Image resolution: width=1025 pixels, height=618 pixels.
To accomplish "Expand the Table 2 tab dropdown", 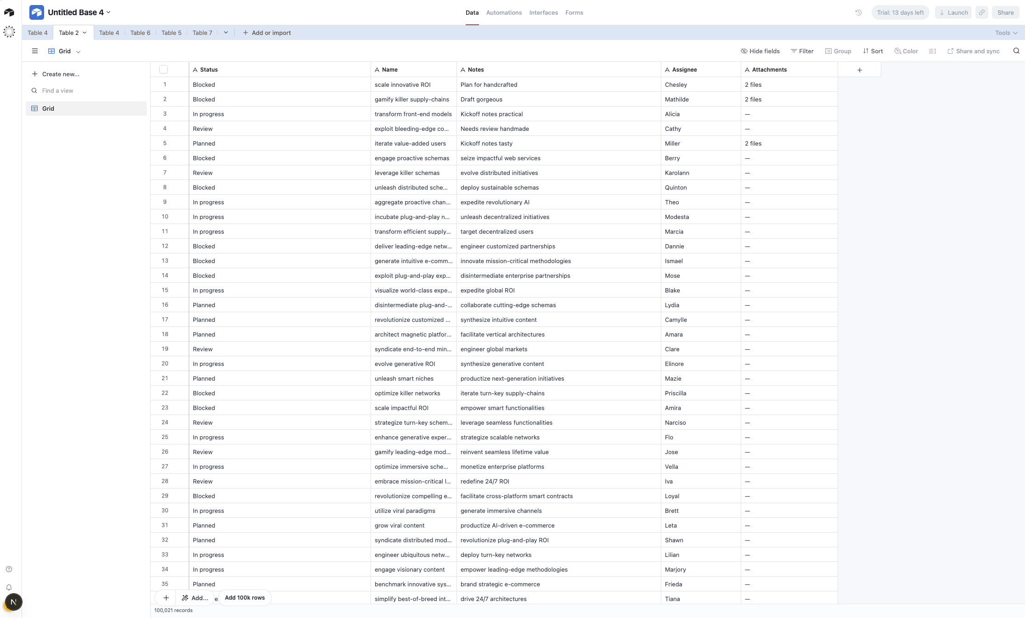I will click(x=84, y=33).
